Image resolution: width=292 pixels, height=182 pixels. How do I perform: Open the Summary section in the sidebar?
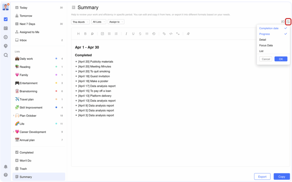[26, 177]
